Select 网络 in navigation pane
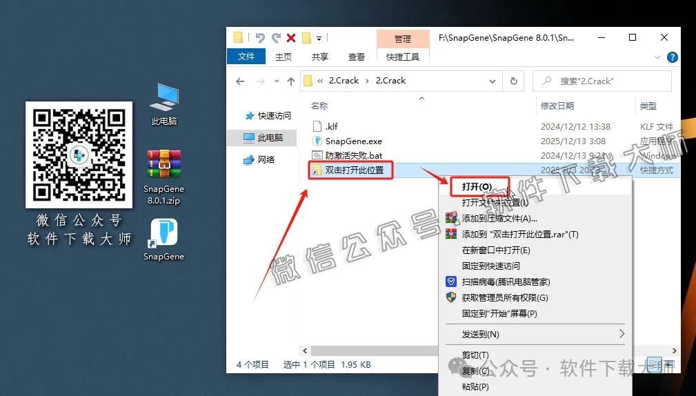 click(x=259, y=160)
